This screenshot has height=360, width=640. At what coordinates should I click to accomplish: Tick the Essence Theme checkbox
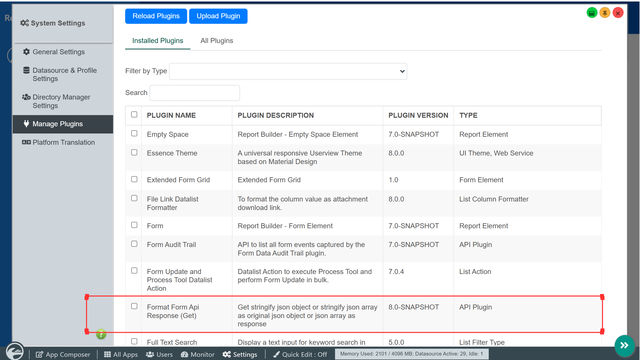134,152
